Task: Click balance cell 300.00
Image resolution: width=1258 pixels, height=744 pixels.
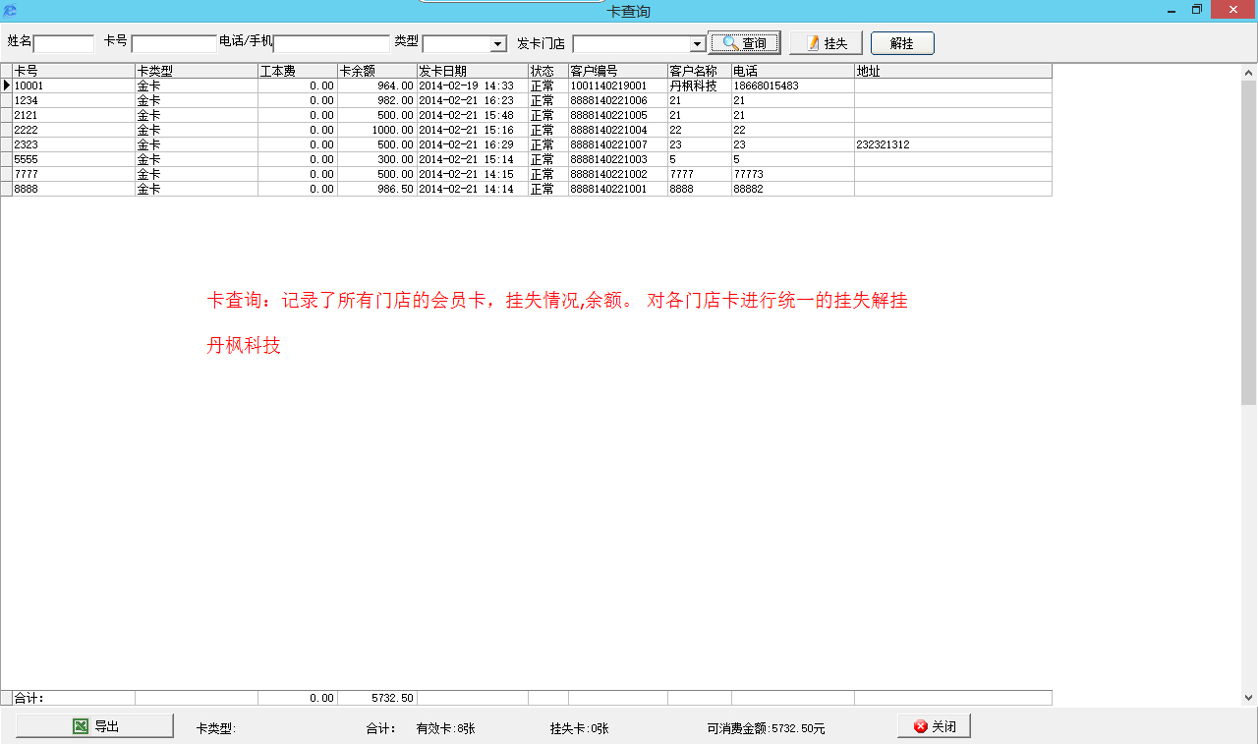Action: coord(377,159)
